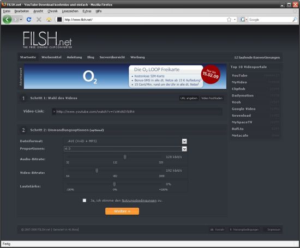The image size is (300, 248).
Task: Open Metacafe in the portal list
Action: (240, 136)
